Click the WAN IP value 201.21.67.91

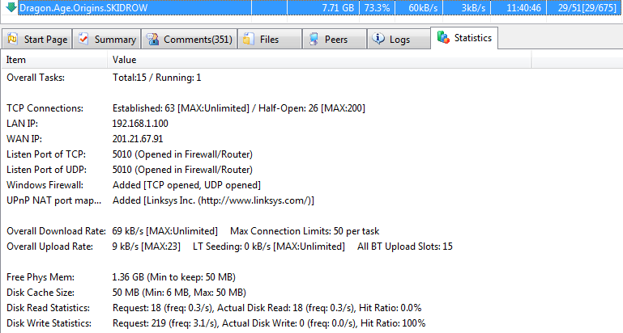138,139
